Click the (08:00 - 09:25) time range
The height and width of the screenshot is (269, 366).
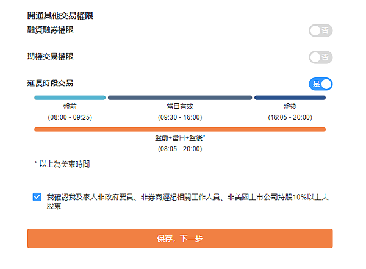pyautogui.click(x=70, y=117)
